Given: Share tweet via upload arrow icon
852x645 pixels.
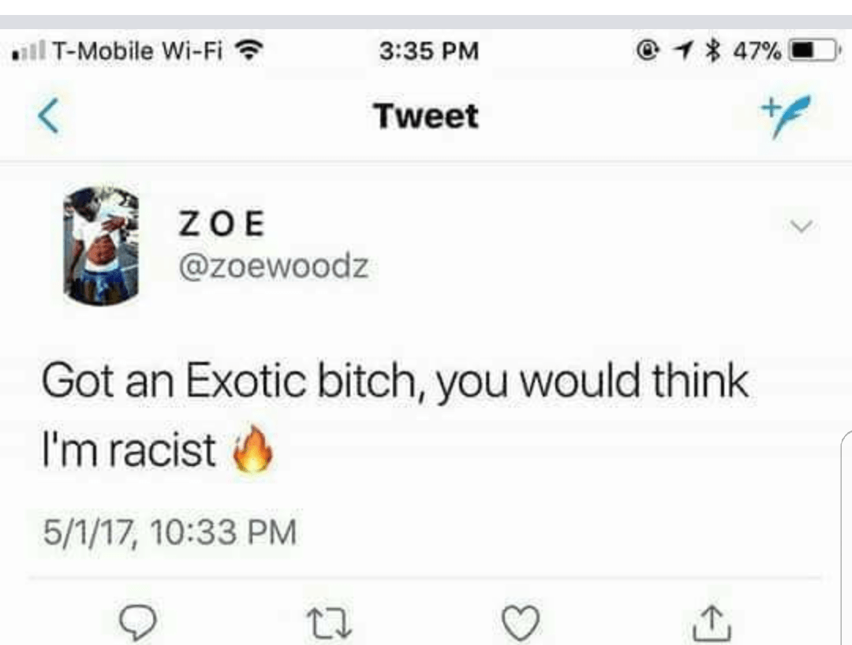Looking at the screenshot, I should click(x=712, y=623).
